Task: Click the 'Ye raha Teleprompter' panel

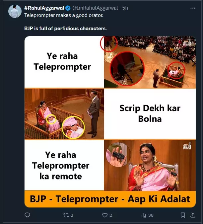Action: 64,62
